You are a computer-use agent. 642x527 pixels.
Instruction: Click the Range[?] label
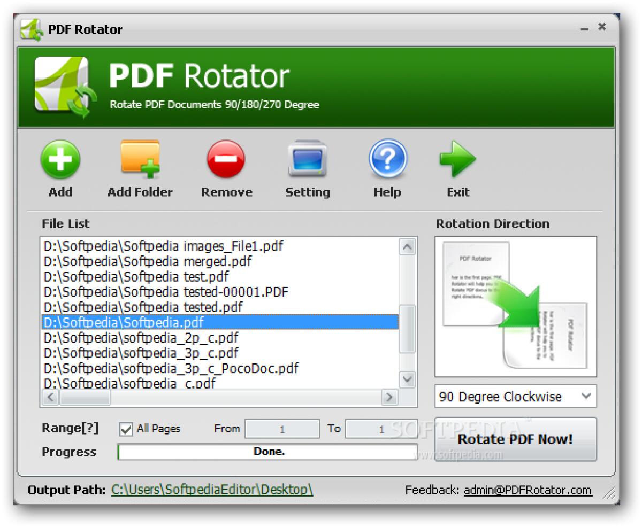(x=69, y=428)
